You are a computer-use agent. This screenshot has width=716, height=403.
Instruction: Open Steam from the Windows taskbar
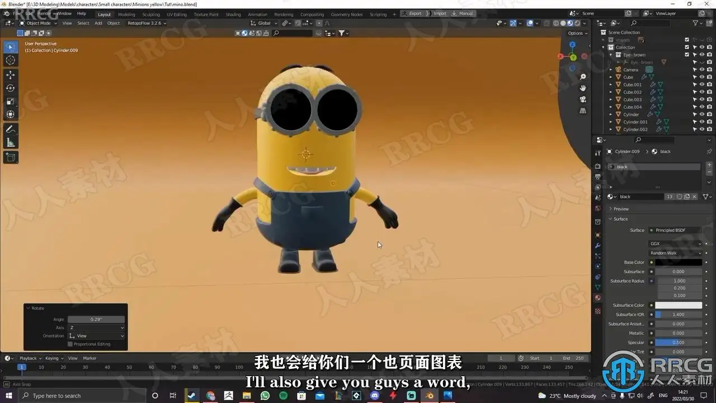(192, 396)
